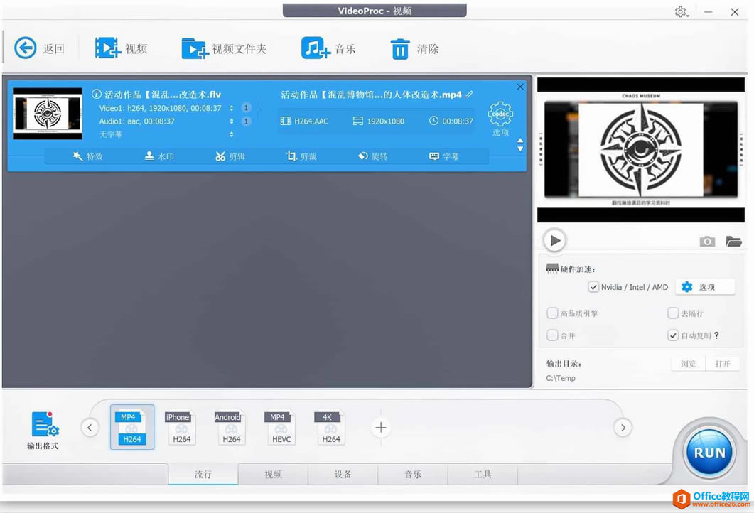Open 特效 effects tool
This screenshot has height=513, width=754.
[x=88, y=156]
